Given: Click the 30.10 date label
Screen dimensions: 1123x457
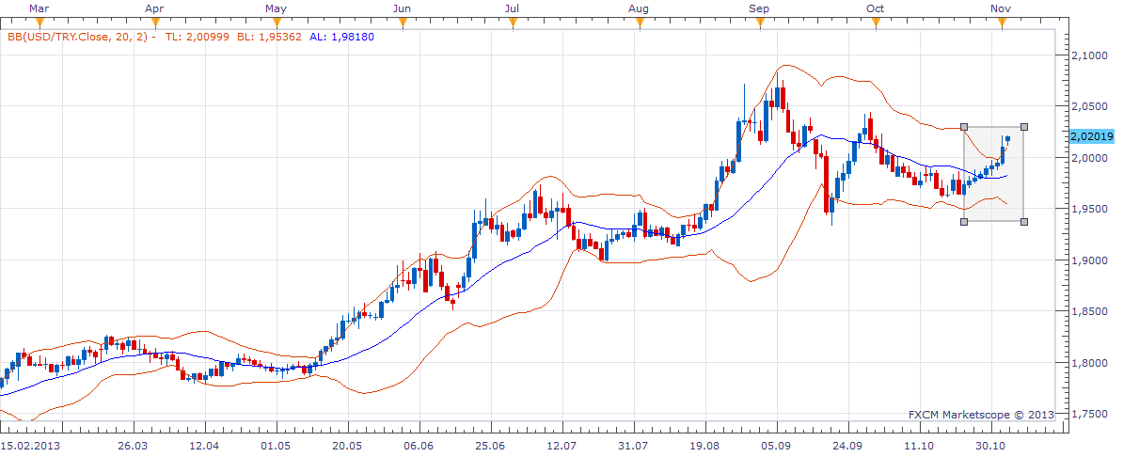Looking at the screenshot, I should pos(992,444).
